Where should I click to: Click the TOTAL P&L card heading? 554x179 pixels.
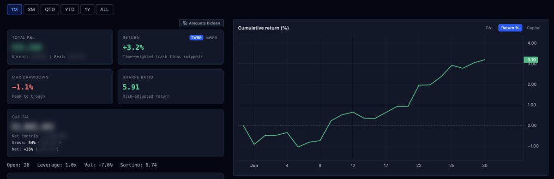click(23, 37)
